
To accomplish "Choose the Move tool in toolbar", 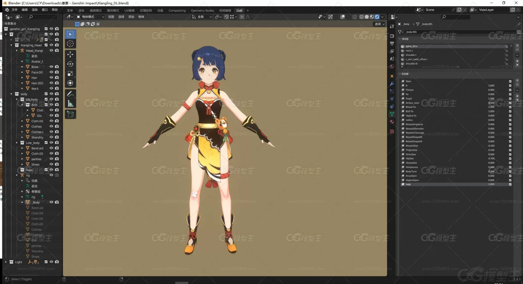I will (x=70, y=55).
